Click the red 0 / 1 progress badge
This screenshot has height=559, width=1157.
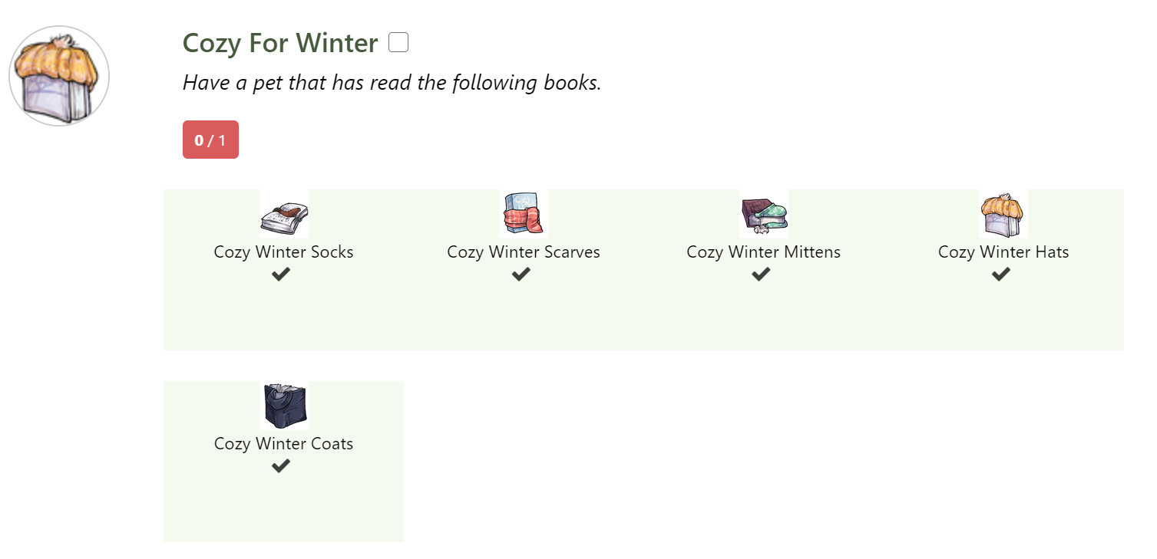210,140
